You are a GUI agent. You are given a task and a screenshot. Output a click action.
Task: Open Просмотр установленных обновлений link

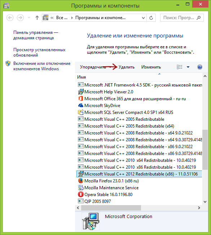point(39,53)
